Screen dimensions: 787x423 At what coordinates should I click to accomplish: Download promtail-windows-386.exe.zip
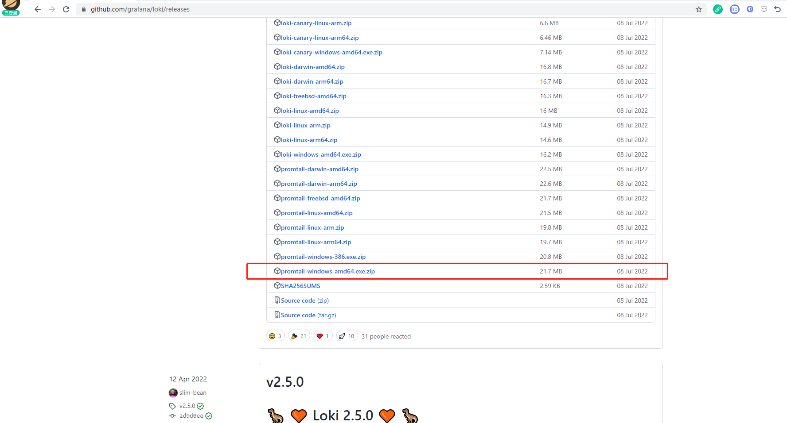(323, 257)
